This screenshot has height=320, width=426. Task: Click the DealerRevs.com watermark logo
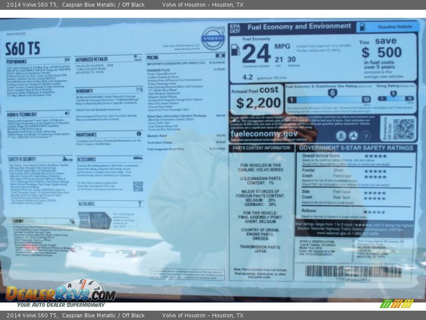[x=61, y=292]
